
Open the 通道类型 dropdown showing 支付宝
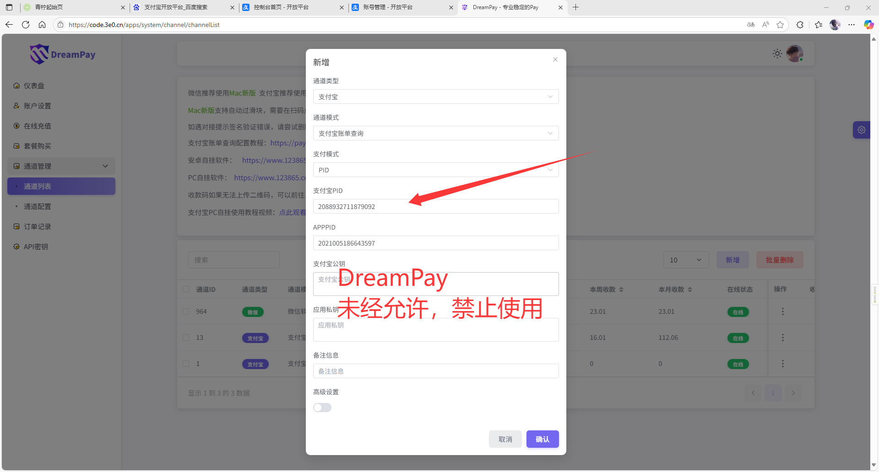435,97
